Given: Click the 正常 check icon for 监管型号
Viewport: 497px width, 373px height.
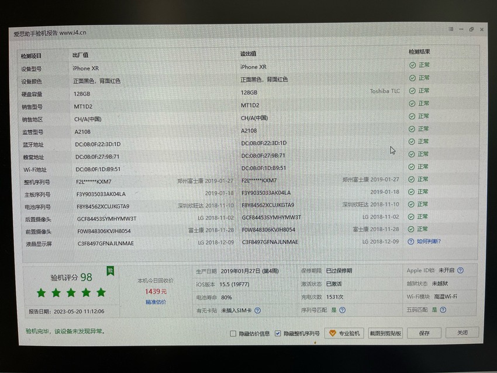Looking at the screenshot, I should click(x=412, y=129).
